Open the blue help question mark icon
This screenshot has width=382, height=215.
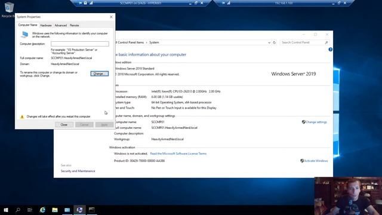[330, 50]
